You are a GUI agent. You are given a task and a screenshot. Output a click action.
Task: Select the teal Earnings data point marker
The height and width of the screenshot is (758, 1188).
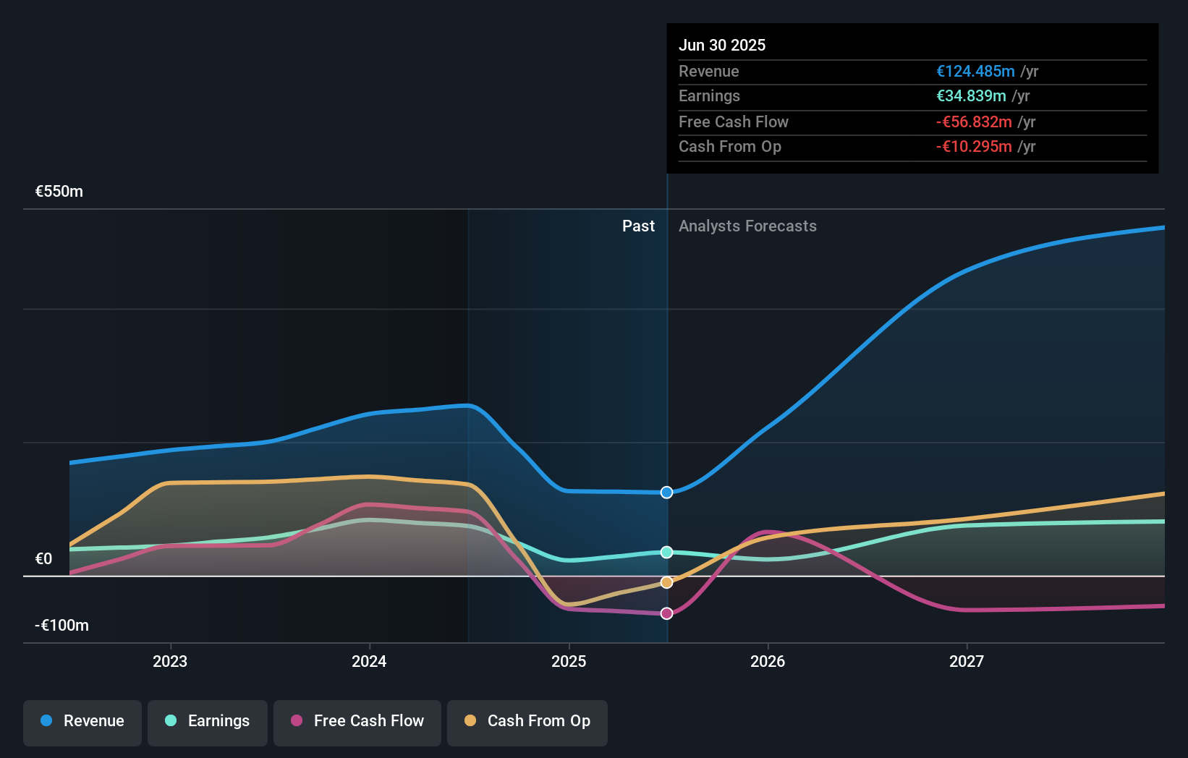[x=666, y=552]
